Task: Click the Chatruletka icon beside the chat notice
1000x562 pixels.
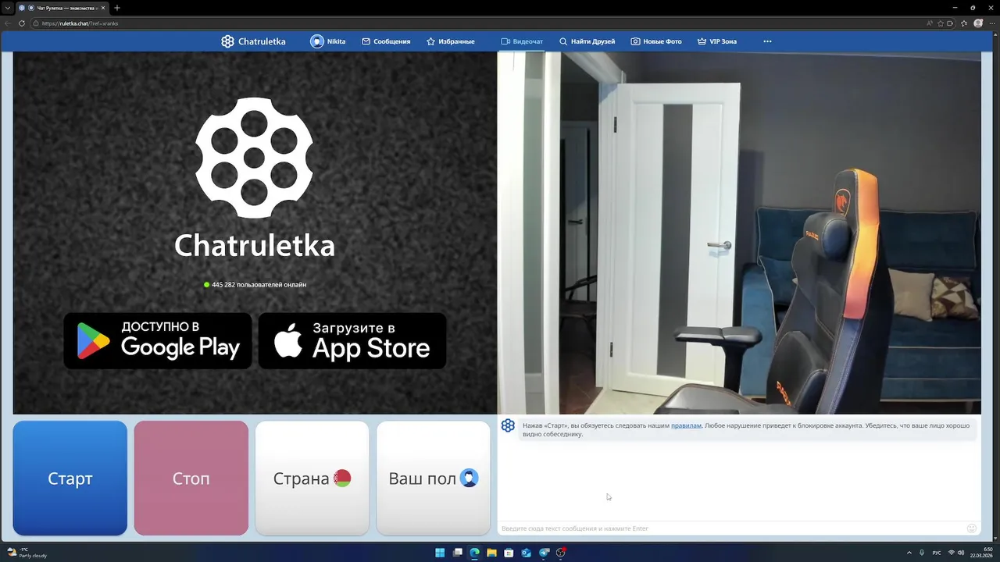Action: (508, 425)
